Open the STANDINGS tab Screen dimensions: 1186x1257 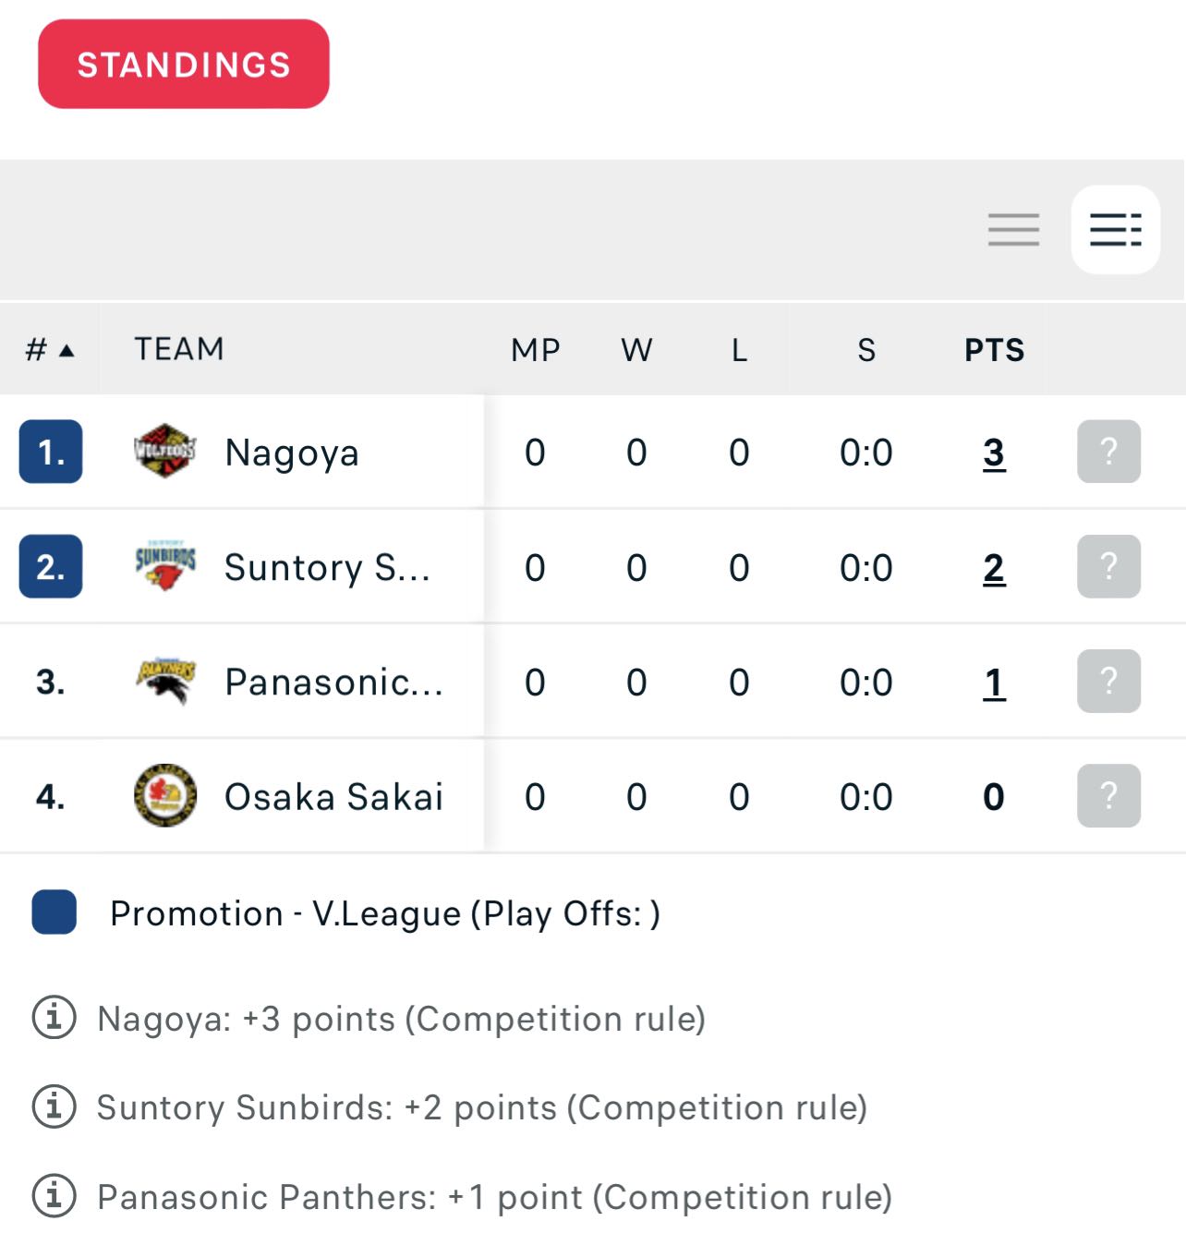[x=184, y=64]
